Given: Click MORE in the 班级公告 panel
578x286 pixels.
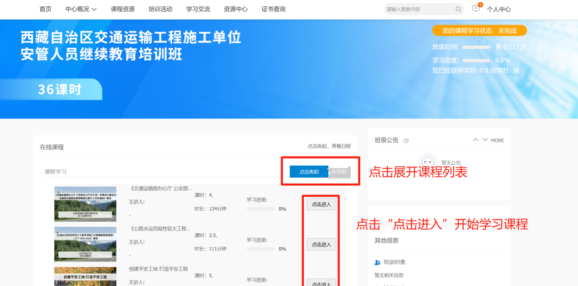Looking at the screenshot, I should 497,141.
